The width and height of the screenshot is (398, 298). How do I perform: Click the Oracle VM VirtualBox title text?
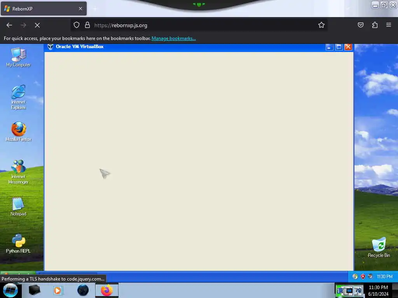[80, 47]
